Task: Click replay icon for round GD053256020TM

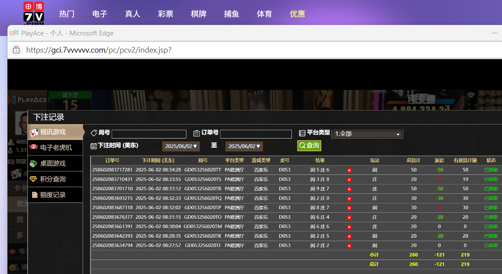Action: [x=349, y=227]
